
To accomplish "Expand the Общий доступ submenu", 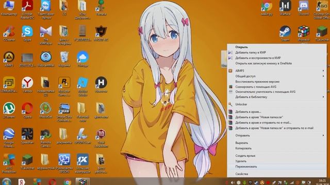I will (x=277, y=76).
